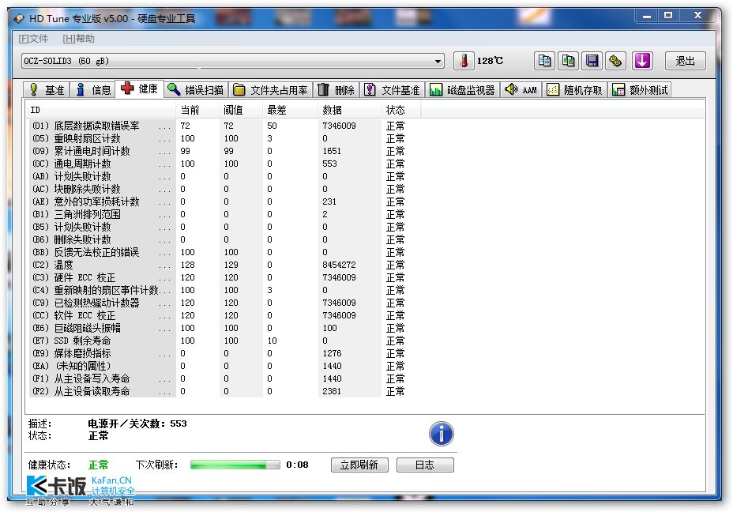This screenshot has width=733, height=512.
Task: Click the 2381 data value
Action: click(332, 391)
